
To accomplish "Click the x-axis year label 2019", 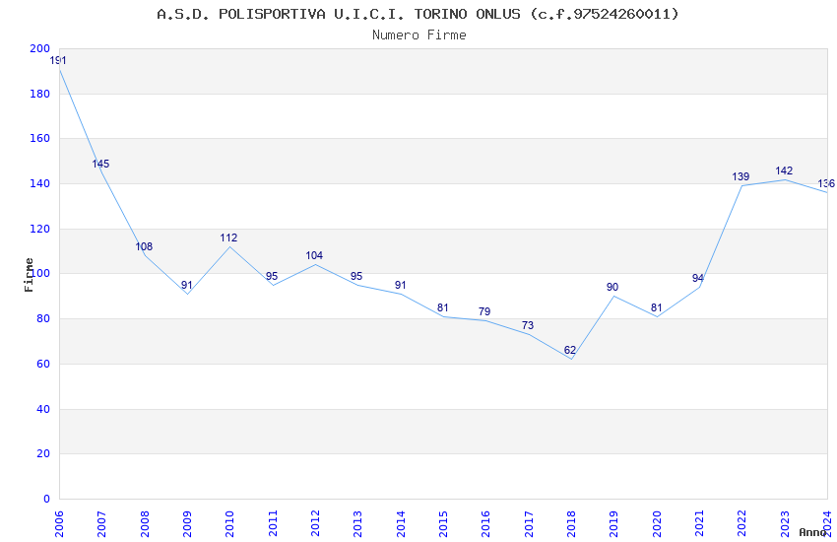I will click(x=613, y=524).
